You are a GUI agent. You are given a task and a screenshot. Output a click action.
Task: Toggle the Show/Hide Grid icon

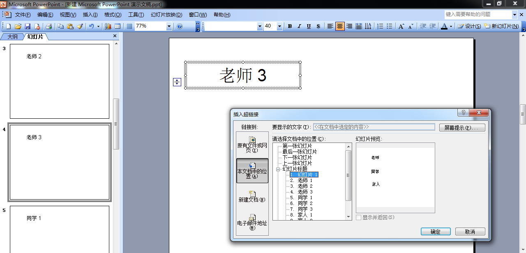[x=129, y=26]
